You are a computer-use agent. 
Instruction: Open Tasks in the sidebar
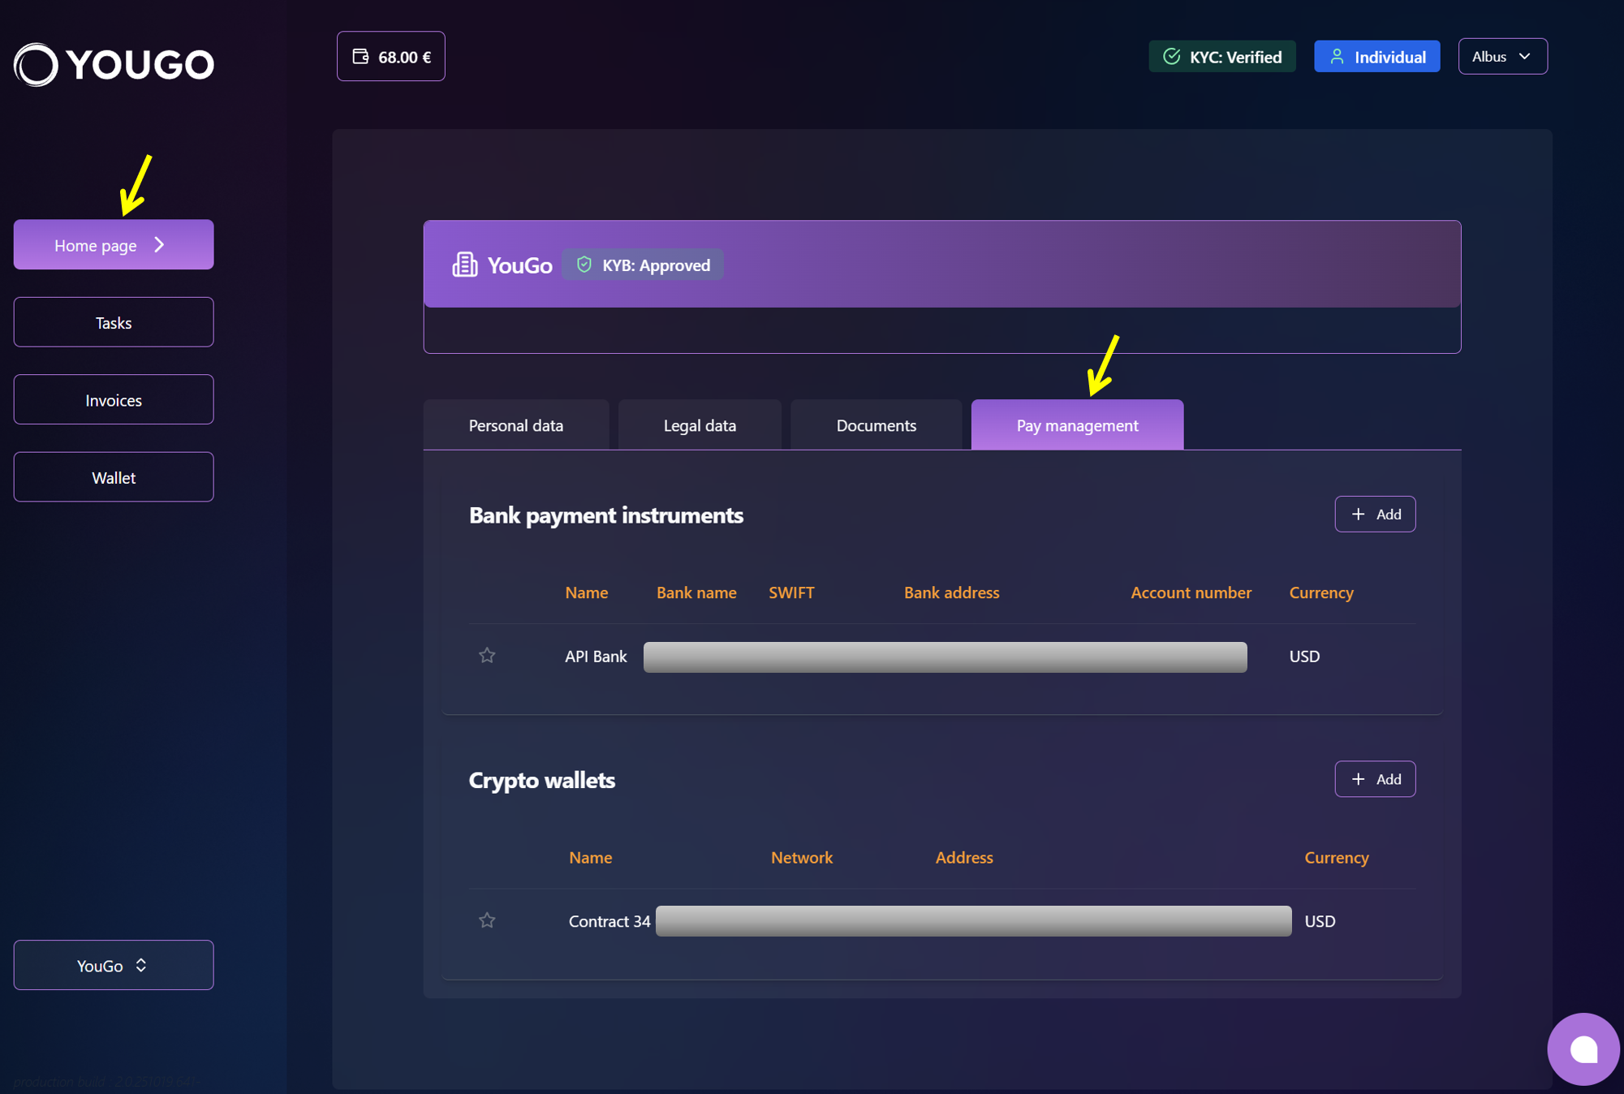pos(114,322)
